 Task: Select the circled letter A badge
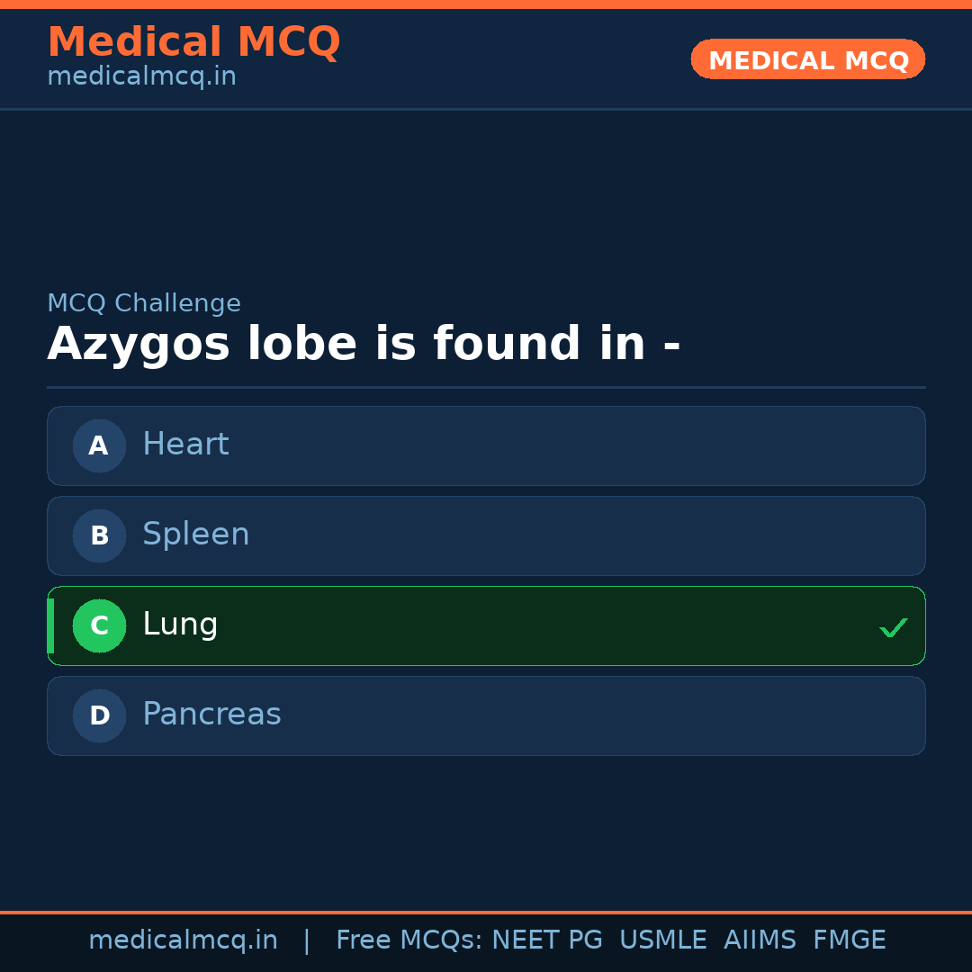click(x=99, y=445)
